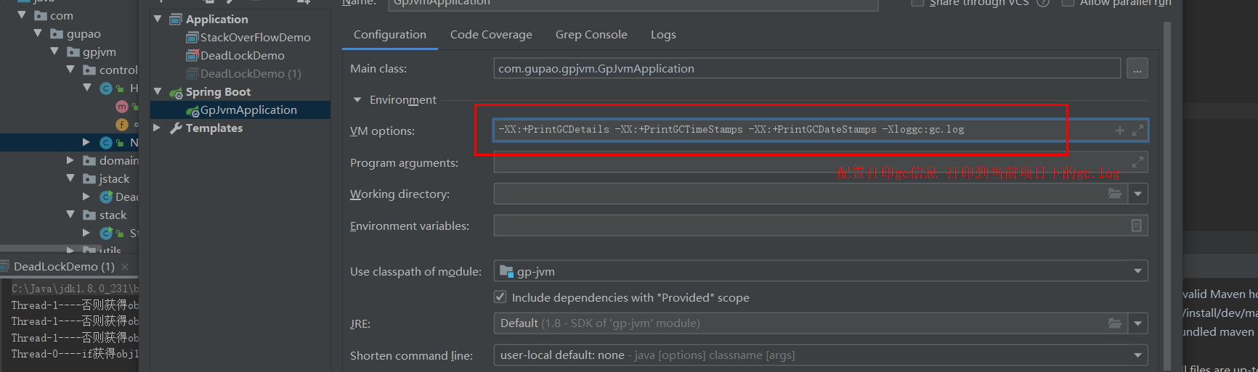Toggle the Share through VCS checkbox
This screenshot has width=1258, height=372.
coord(918,2)
